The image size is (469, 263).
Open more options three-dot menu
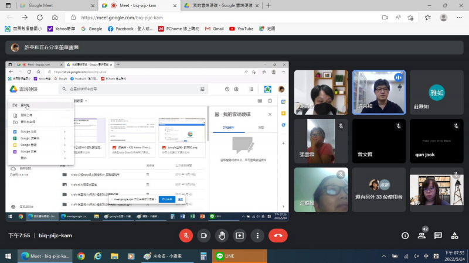[257, 235]
